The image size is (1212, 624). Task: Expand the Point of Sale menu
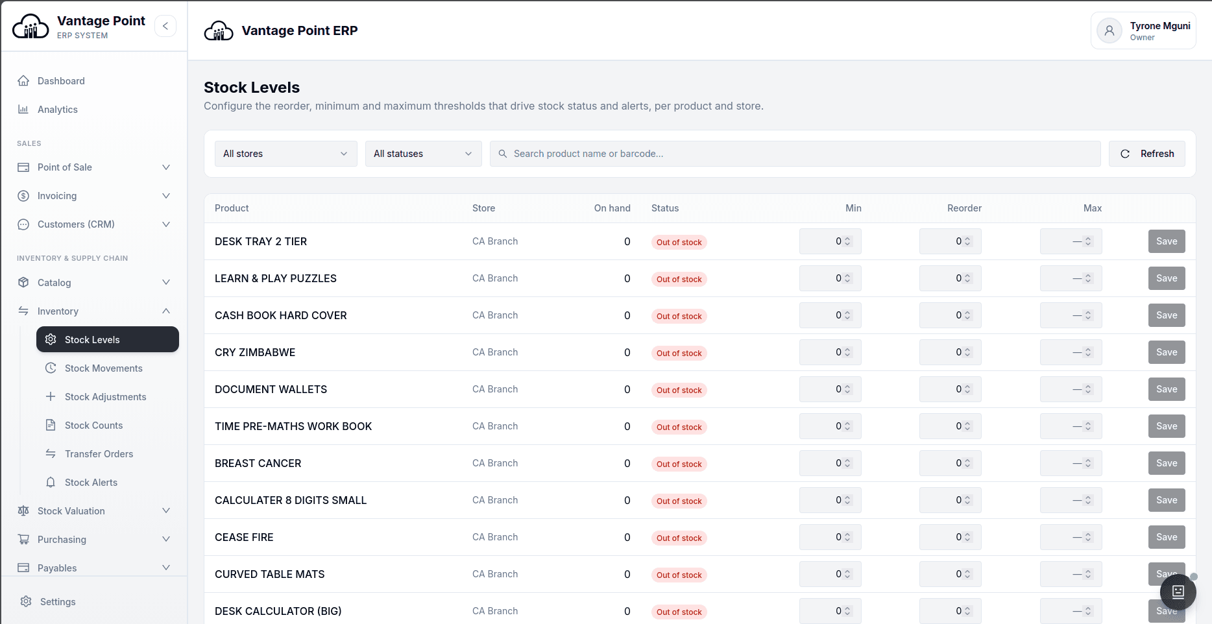click(x=95, y=167)
